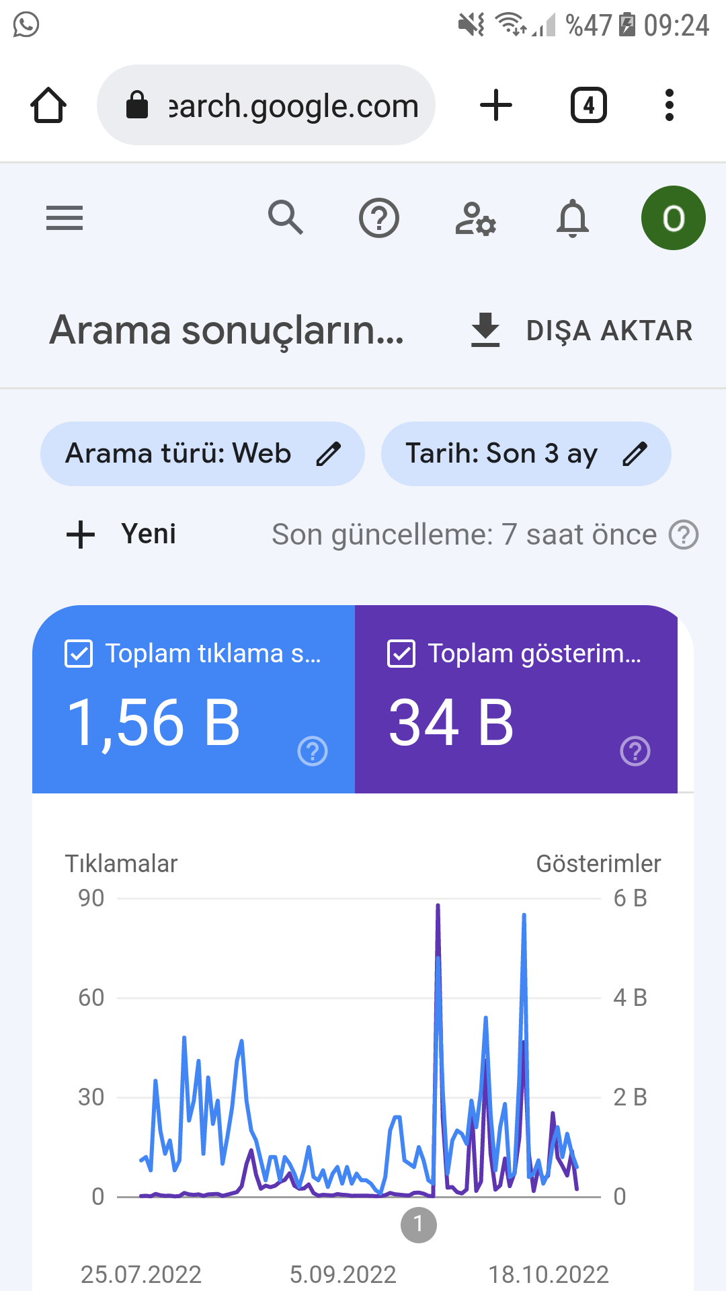Open the notifications bell
This screenshot has height=1291, width=726.
tap(573, 218)
